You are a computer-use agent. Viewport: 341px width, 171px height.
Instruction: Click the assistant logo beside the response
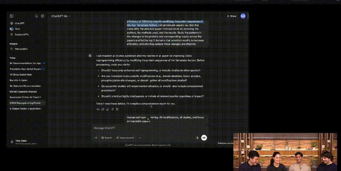point(90,56)
